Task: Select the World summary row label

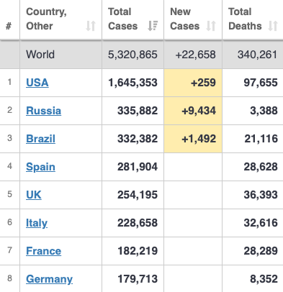Action: click(x=40, y=55)
